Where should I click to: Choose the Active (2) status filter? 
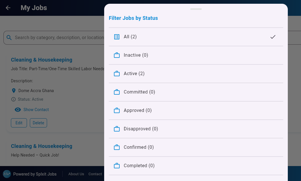pos(134,74)
